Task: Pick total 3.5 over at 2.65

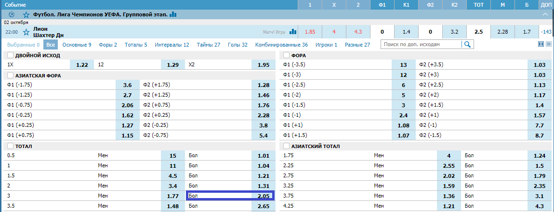Action: 263,206
